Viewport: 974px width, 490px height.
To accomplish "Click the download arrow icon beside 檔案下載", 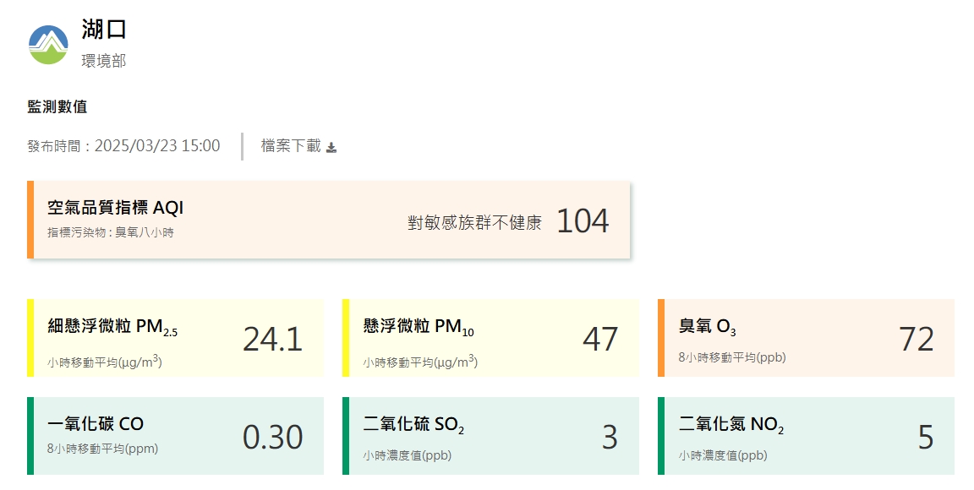I will coord(331,147).
